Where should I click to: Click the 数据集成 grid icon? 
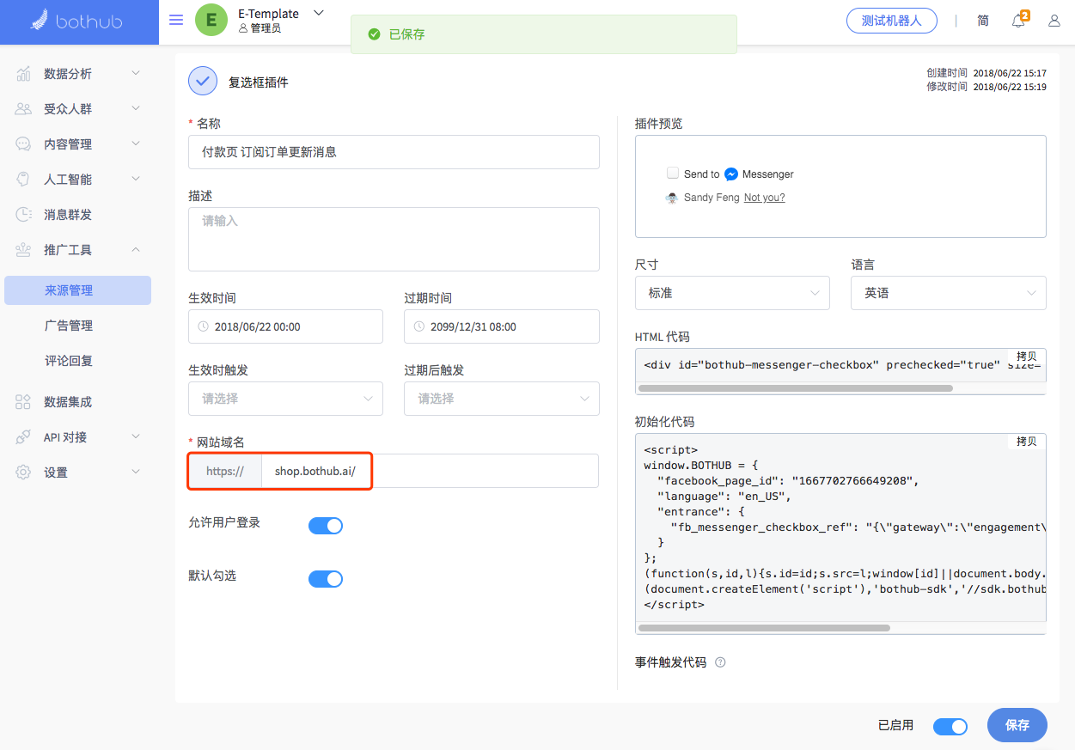(23, 402)
